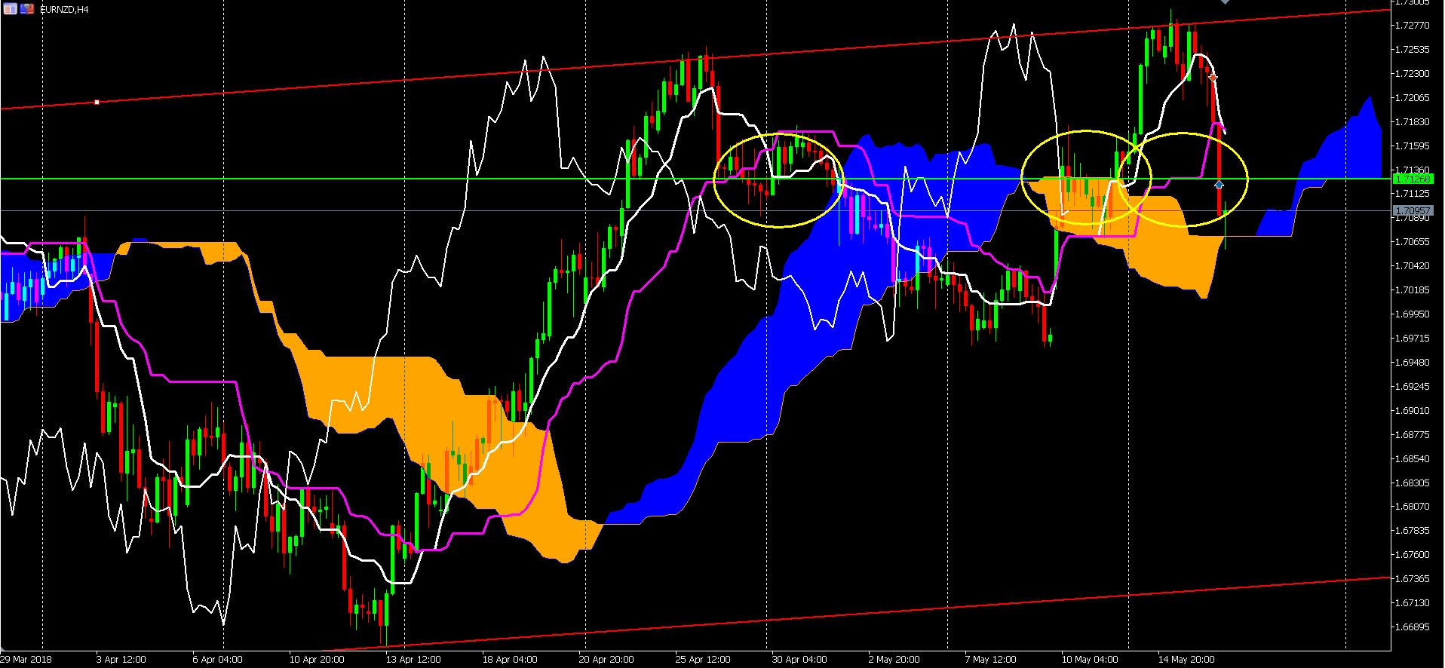Select the upper trendline white anchor point
Viewport: 1445px width, 668px height.
coord(97,102)
